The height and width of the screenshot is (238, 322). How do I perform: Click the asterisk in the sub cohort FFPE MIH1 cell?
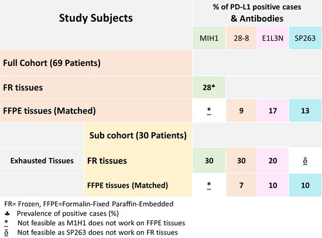[209, 185]
